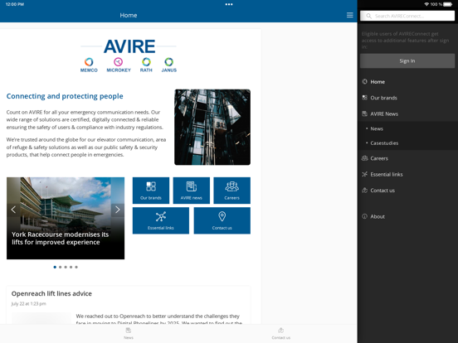458x343 pixels.
Task: Click the About info icon
Action: pos(364,216)
